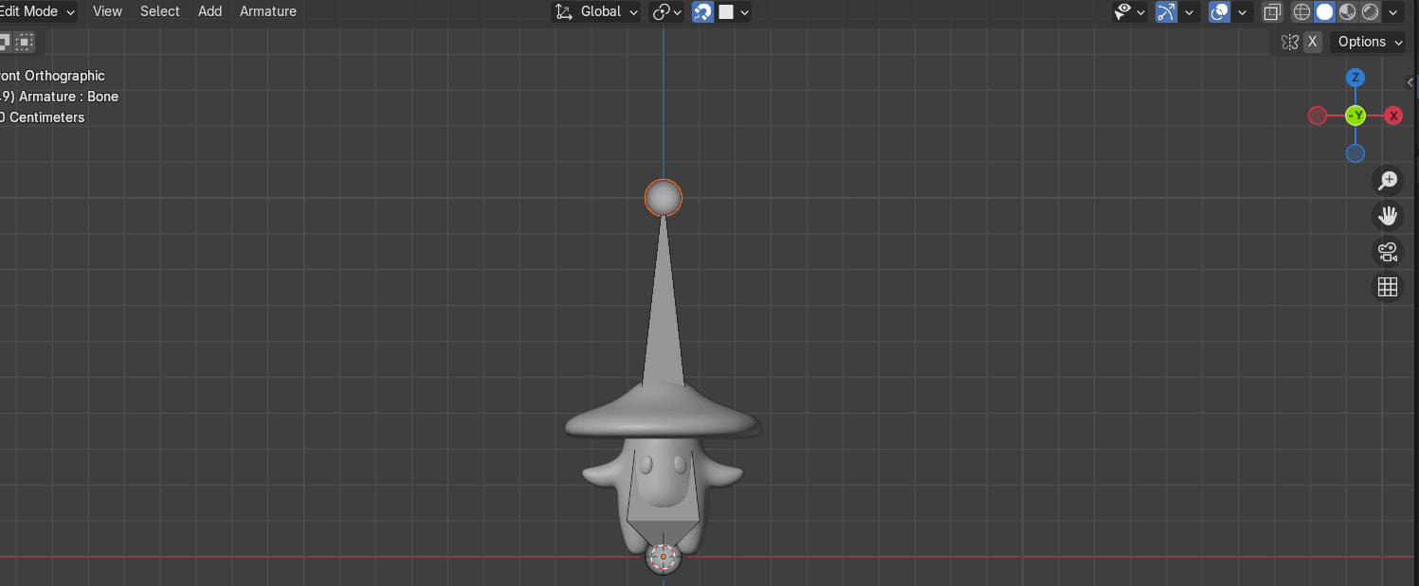1419x586 pixels.
Task: Click the red X axis on gizmo
Action: [x=1393, y=115]
